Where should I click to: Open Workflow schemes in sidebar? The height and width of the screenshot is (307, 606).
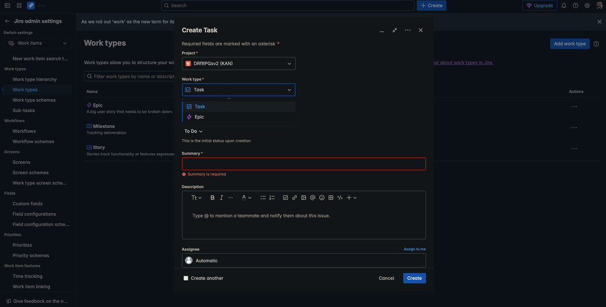click(33, 142)
